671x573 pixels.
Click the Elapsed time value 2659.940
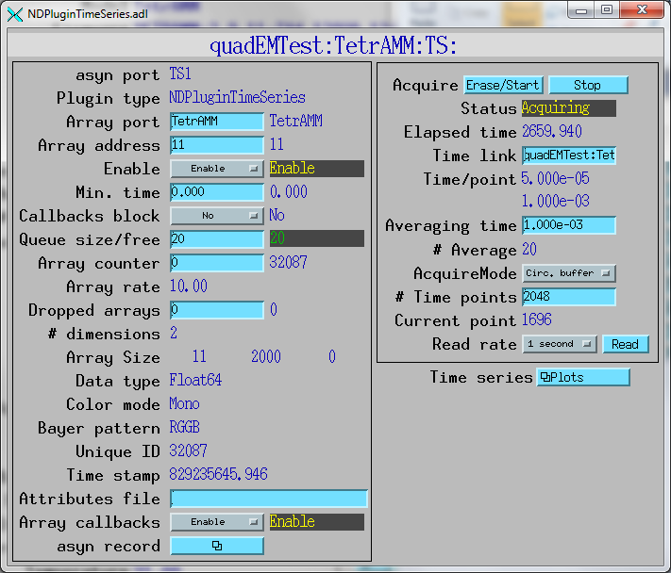coord(551,131)
